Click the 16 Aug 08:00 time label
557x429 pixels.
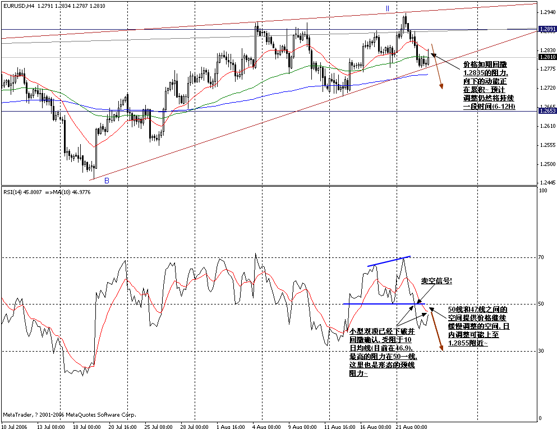point(375,427)
